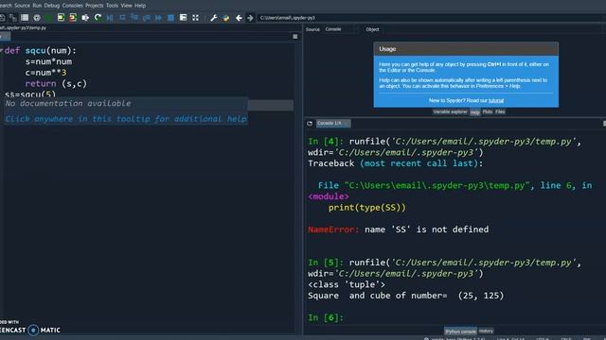
Task: Open PYTHONPATH manager python icon
Action: pyautogui.click(x=226, y=18)
